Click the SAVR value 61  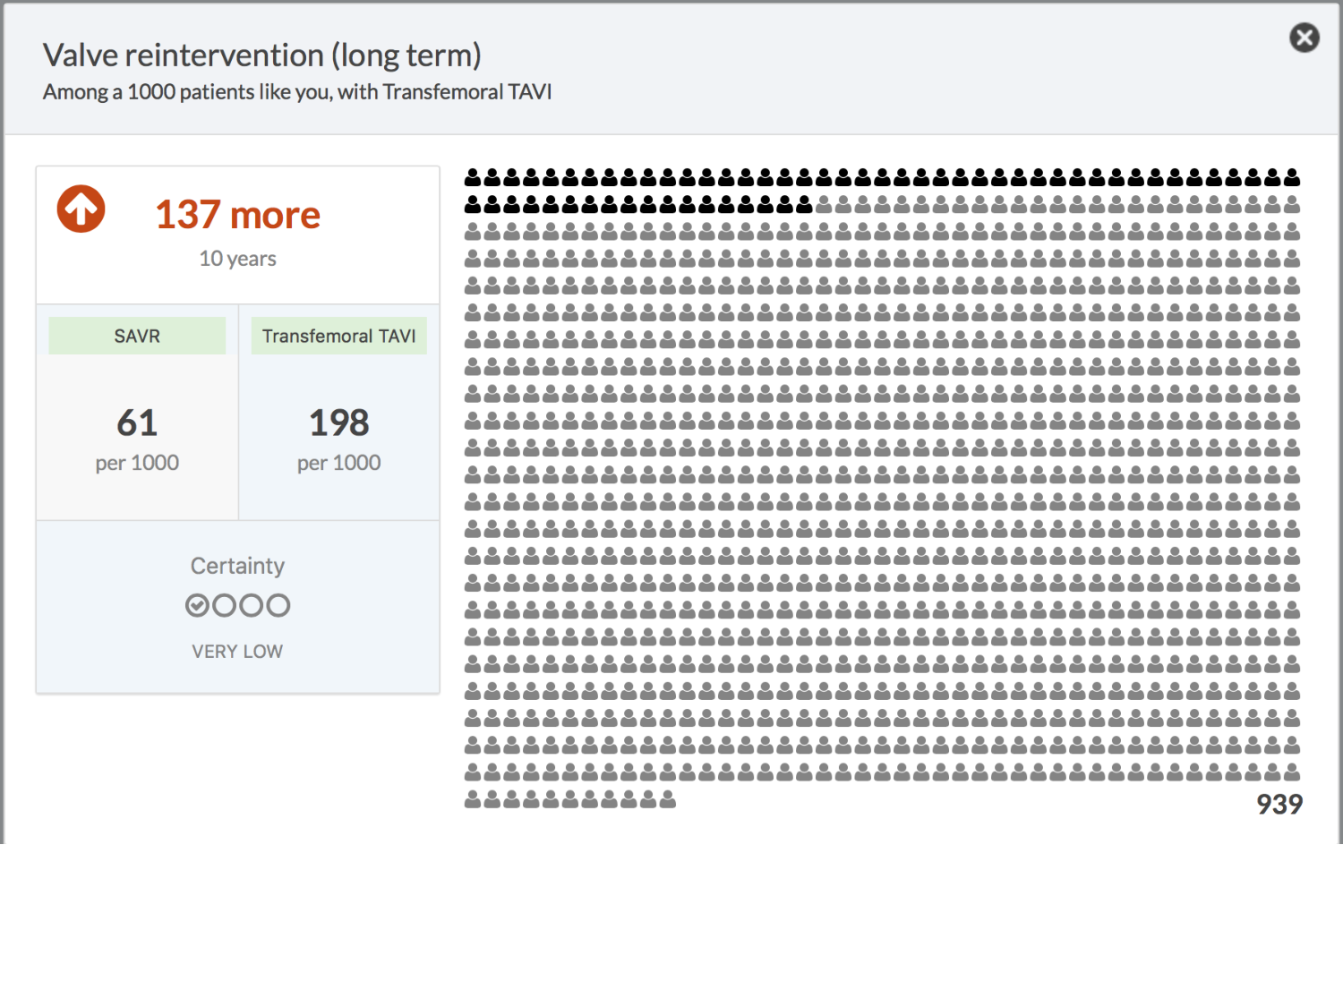(137, 422)
